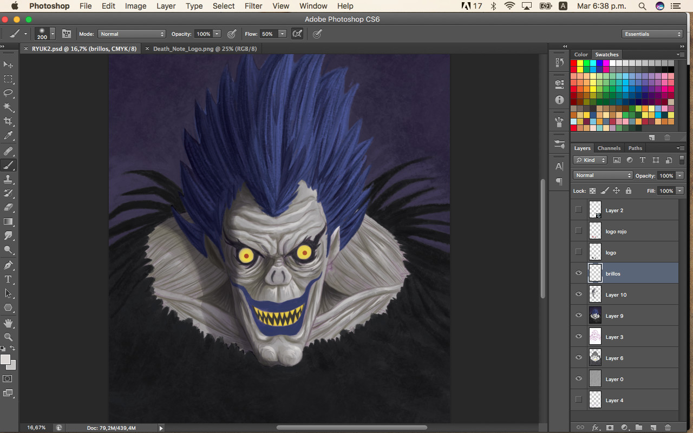Open the layer fx styles icon
693x433 pixels.
(595, 427)
